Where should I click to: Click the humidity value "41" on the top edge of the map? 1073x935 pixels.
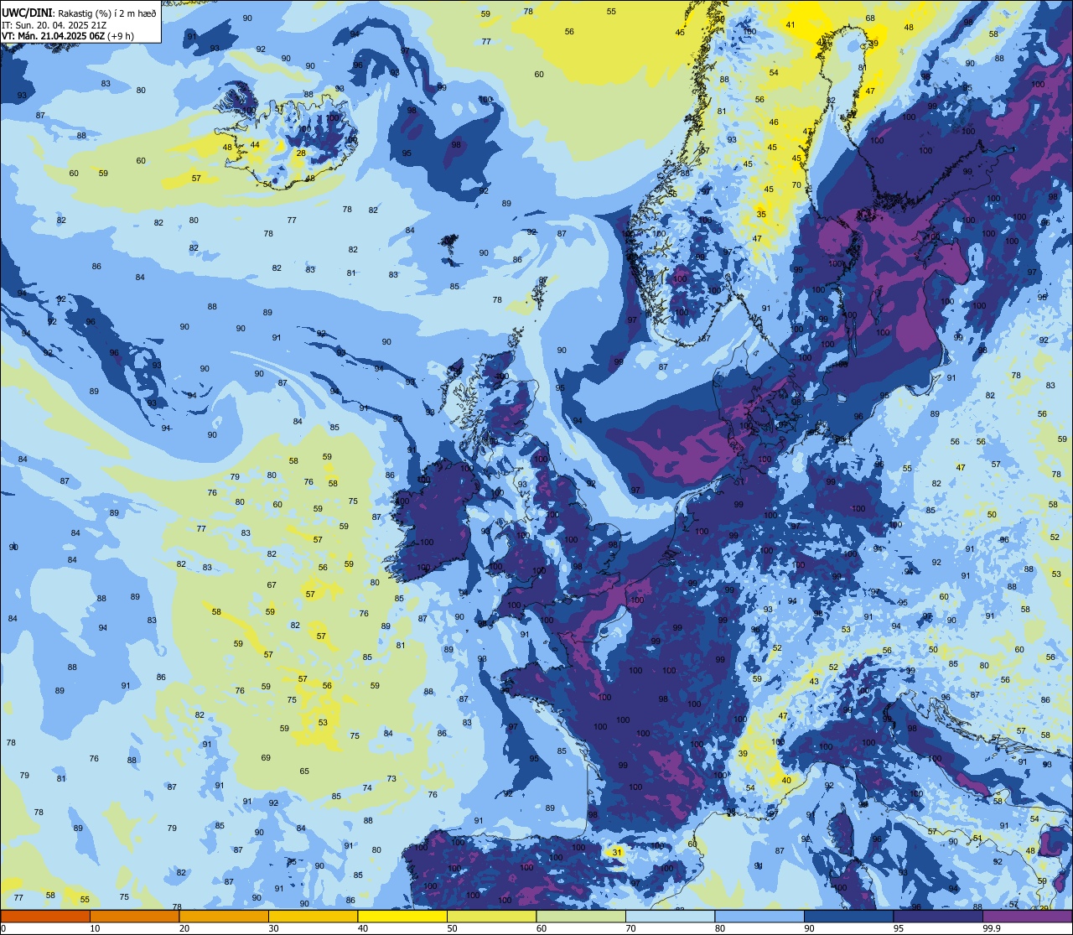[x=790, y=24]
